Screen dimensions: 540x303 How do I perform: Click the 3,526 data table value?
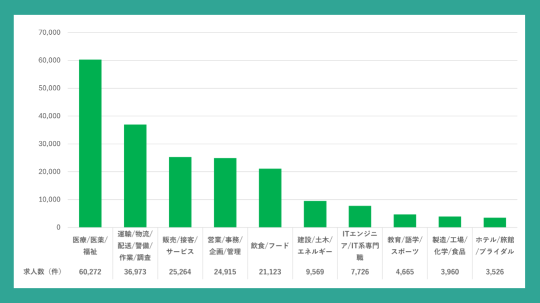tap(494, 272)
